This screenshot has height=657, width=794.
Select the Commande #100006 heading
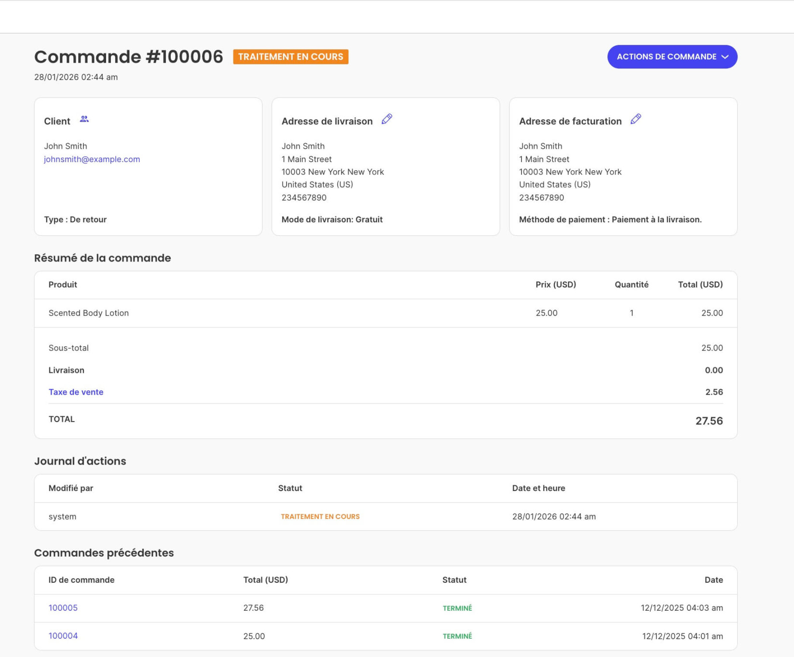coord(128,57)
